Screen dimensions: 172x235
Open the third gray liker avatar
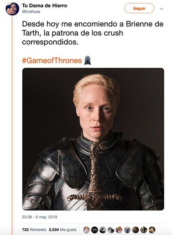(103, 230)
